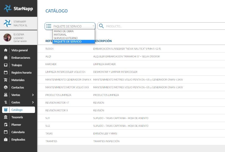
Task: Click the Vista general home icon
Action: (6, 50)
